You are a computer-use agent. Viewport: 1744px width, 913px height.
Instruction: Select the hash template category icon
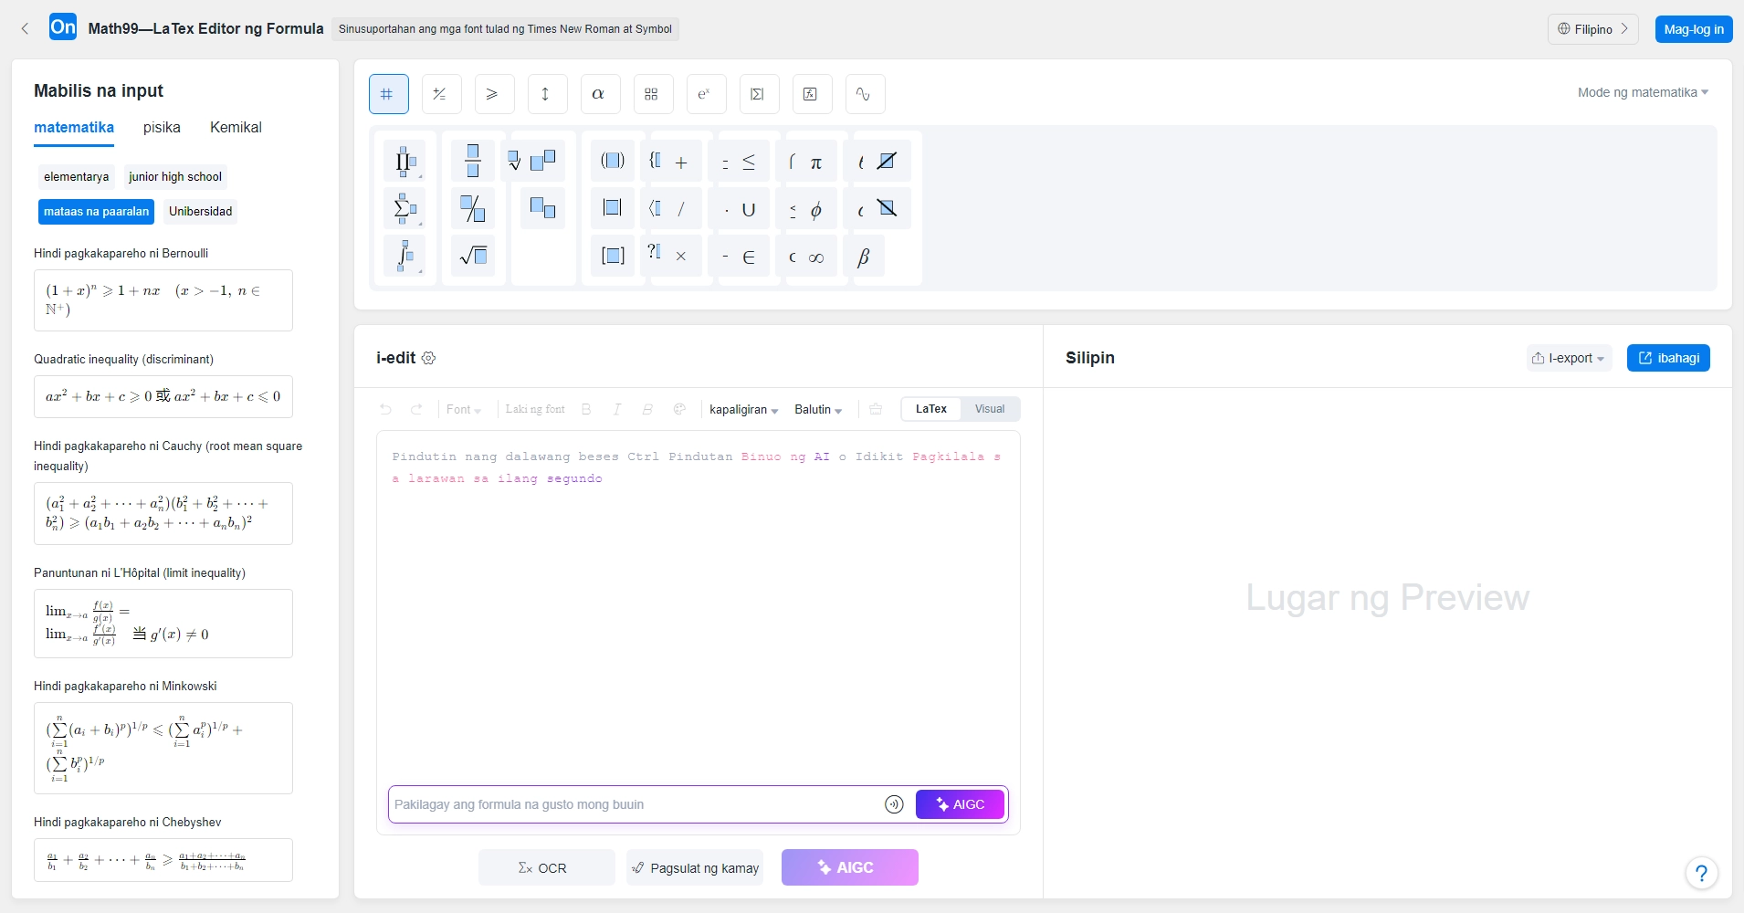(388, 94)
